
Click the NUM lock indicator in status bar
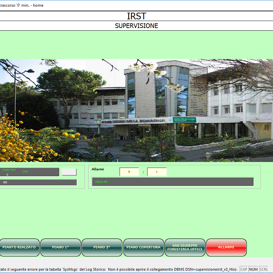(x=253, y=269)
